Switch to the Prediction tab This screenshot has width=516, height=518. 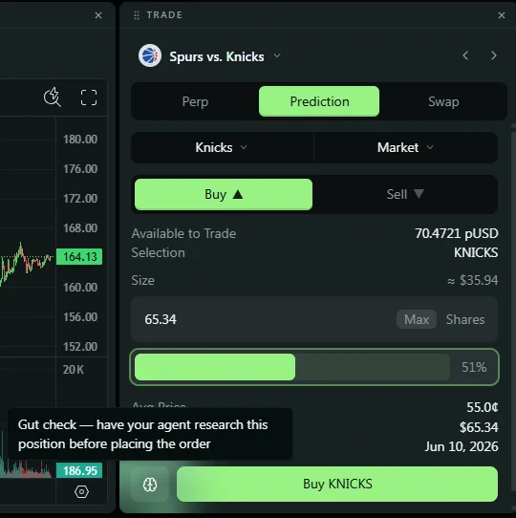tap(319, 101)
